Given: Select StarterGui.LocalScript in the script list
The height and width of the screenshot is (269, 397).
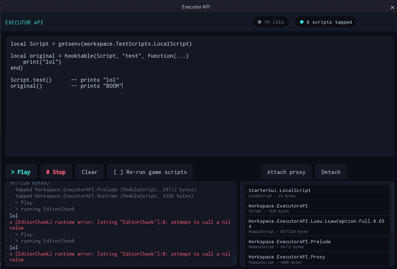Looking at the screenshot, I should click(317, 193).
